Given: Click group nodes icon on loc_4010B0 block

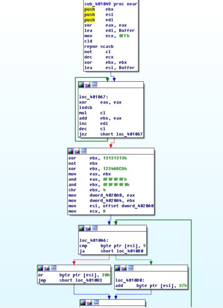Looking at the screenshot, I should (x=131, y=268).
